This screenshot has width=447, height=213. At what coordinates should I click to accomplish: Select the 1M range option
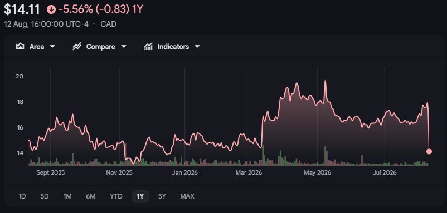click(67, 196)
